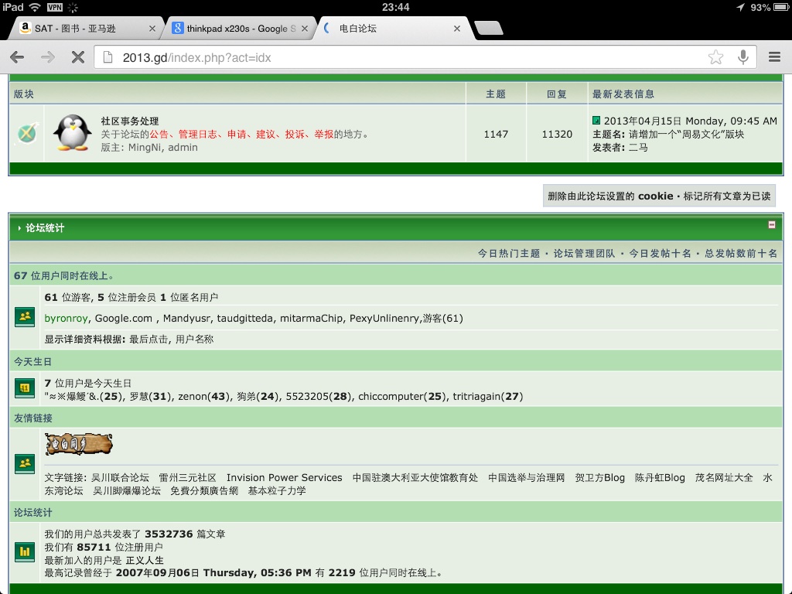Screen dimensions: 792x594
Task: Click the green online users icon
Action: pyautogui.click(x=25, y=316)
